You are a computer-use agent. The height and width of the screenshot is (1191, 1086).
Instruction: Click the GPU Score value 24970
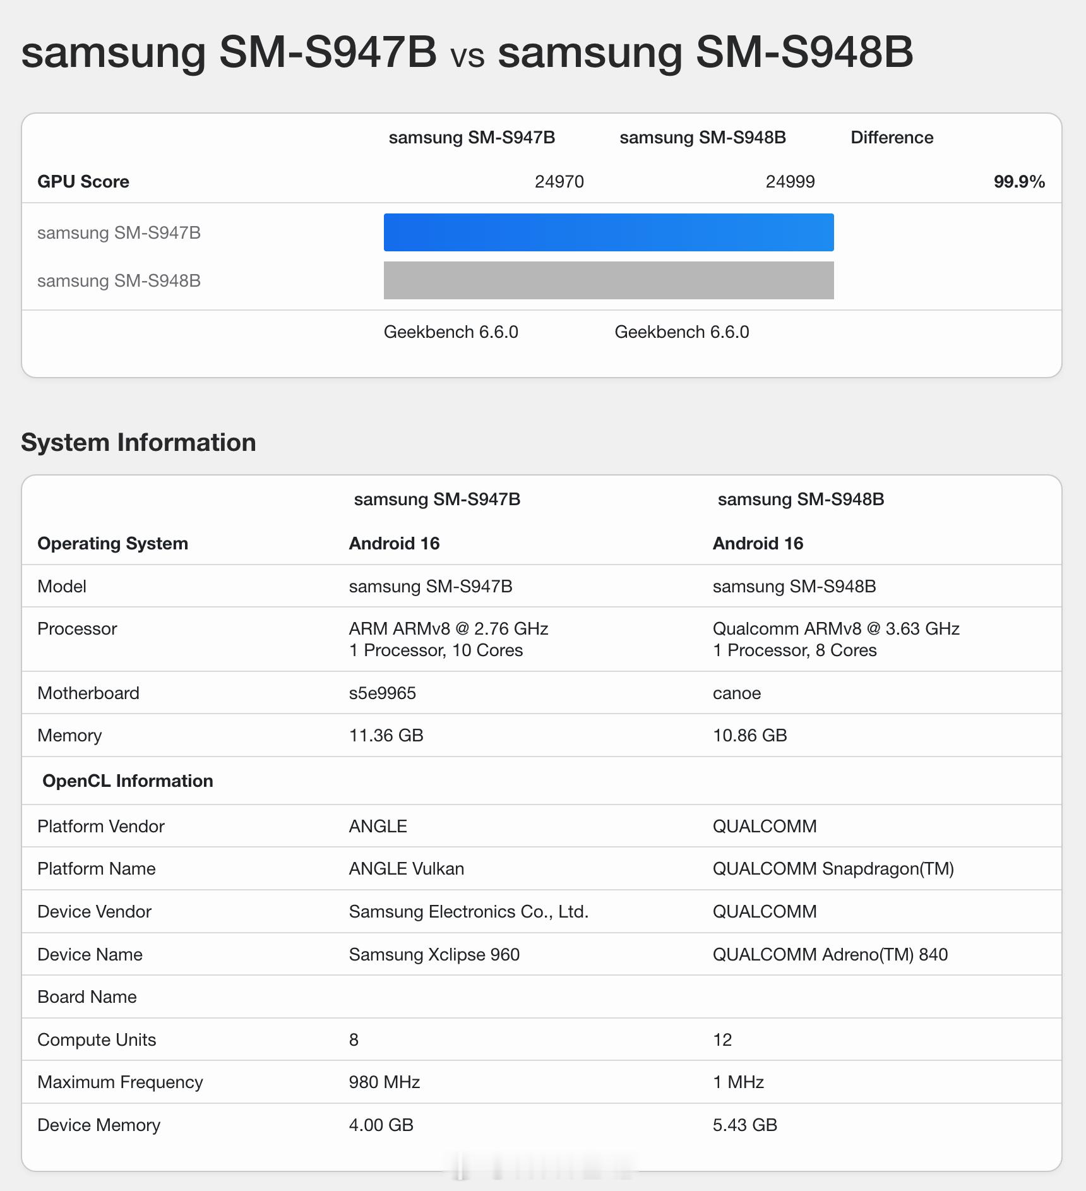559,182
